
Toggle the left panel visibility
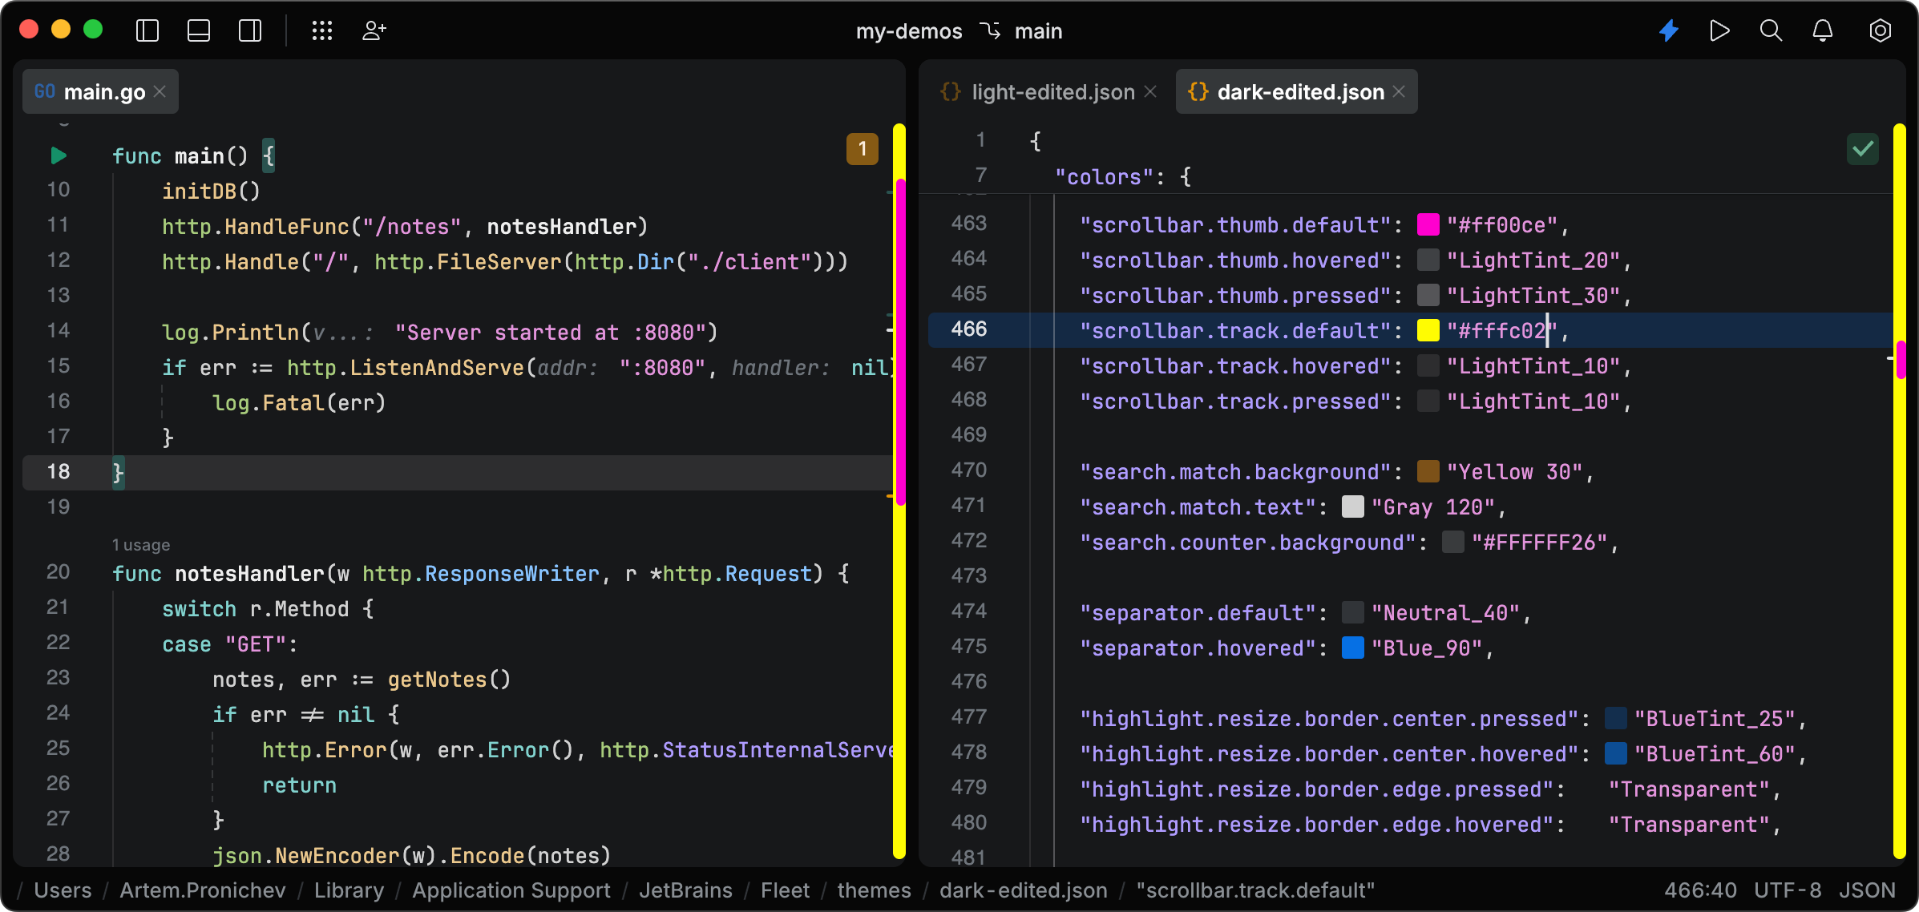(147, 30)
